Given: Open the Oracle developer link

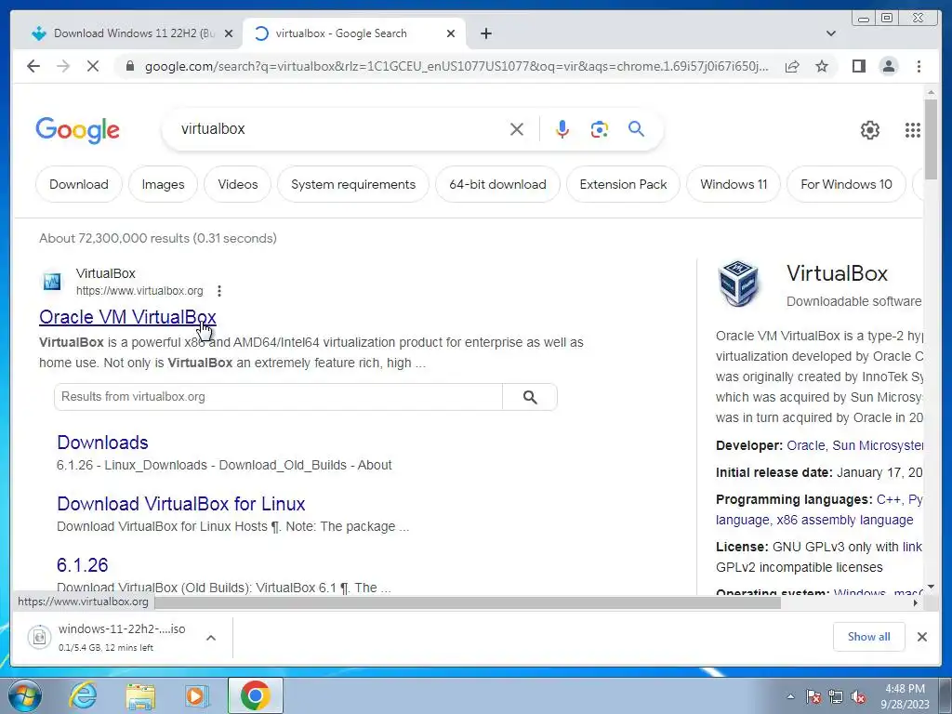Looking at the screenshot, I should coord(805,445).
